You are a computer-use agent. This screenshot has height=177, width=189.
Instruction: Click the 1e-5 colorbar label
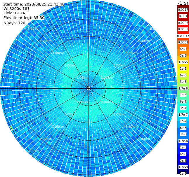click(183, 69)
